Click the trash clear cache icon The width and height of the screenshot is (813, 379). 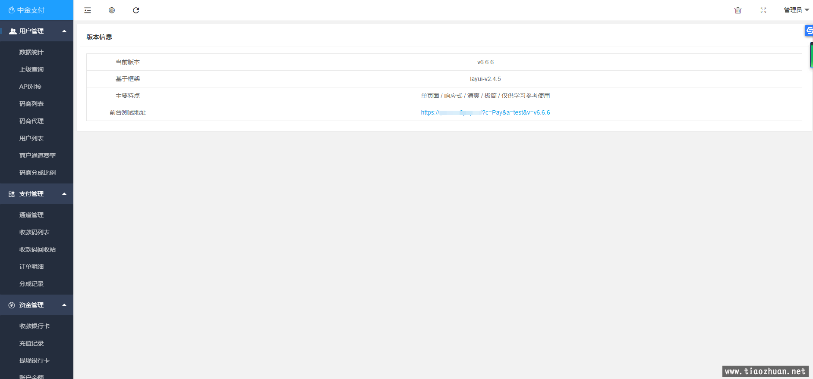coord(738,10)
